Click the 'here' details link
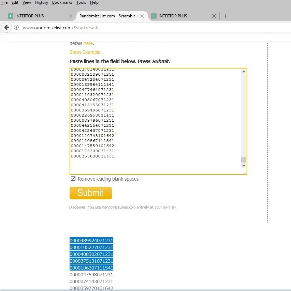This screenshot has width=291, height=291. click(x=88, y=43)
